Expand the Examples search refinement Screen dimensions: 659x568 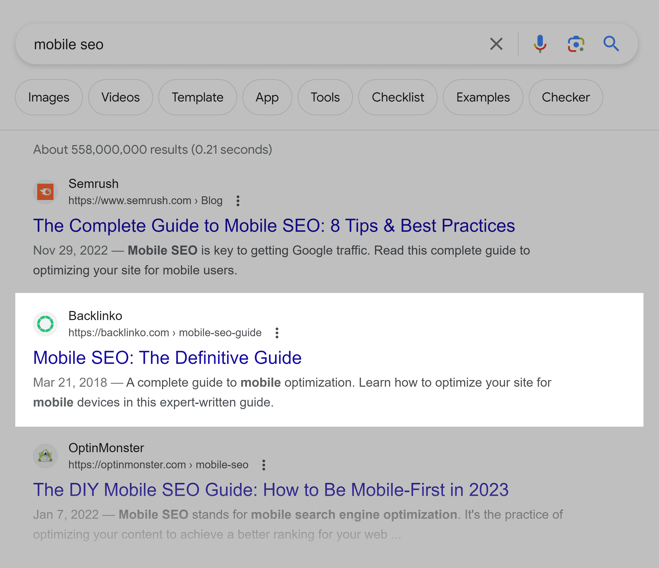(482, 97)
